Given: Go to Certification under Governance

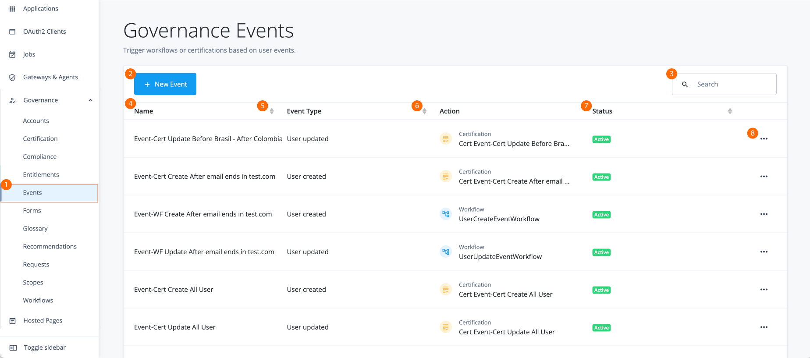Looking at the screenshot, I should pyautogui.click(x=40, y=139).
